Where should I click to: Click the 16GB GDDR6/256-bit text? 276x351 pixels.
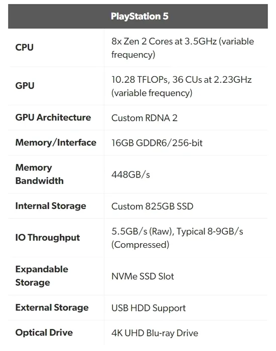coord(157,143)
